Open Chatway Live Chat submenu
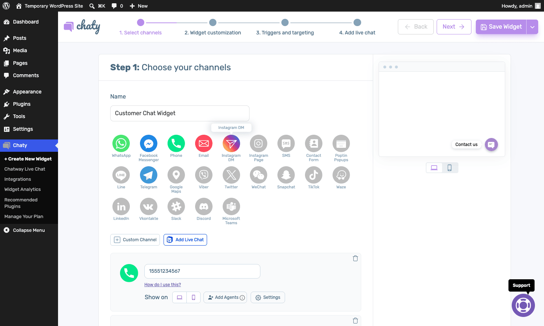 coord(25,169)
